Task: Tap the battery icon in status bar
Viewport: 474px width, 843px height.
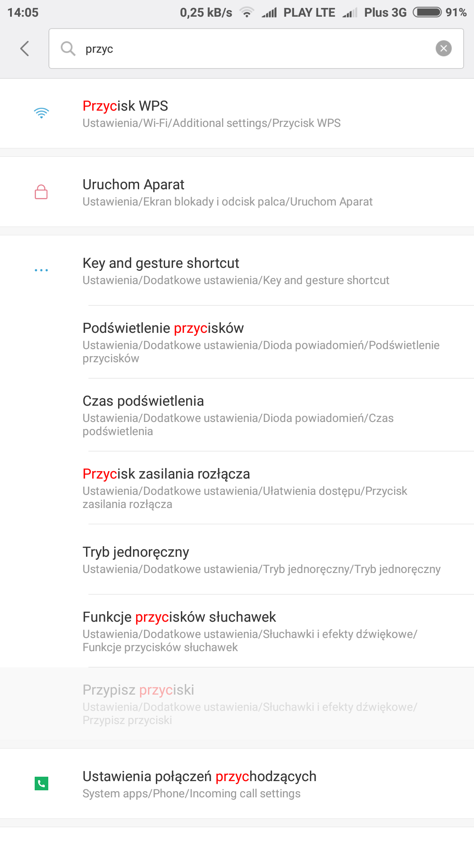Action: [x=427, y=12]
